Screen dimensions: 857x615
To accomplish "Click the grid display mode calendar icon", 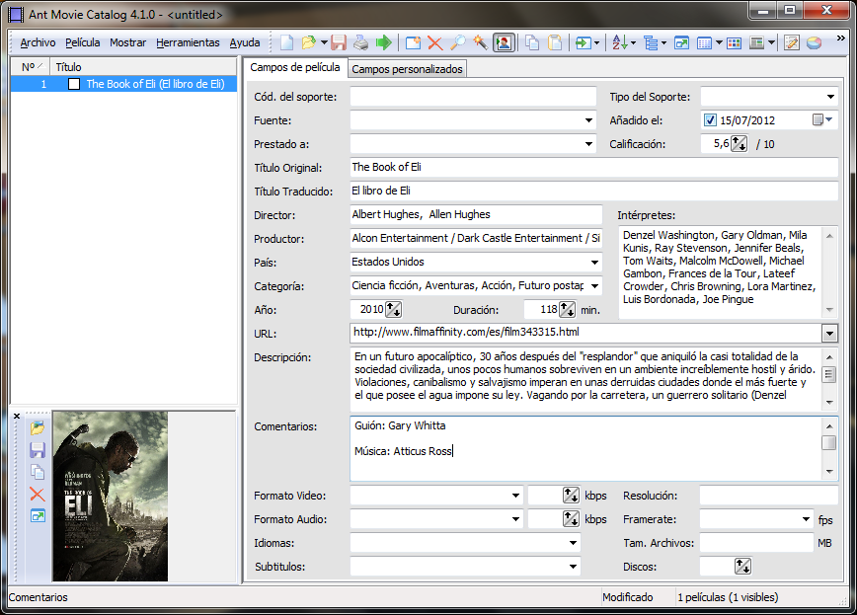I will (705, 42).
